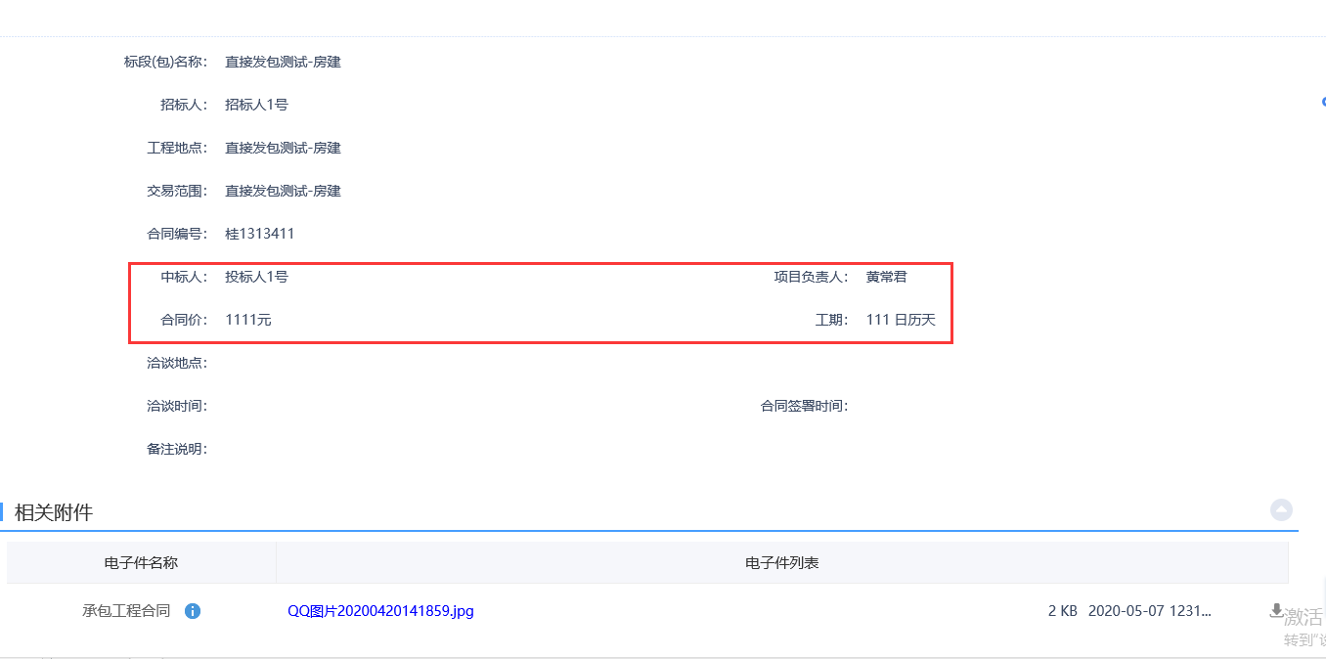The height and width of the screenshot is (659, 1326).
Task: Collapse the 相关附件 section
Action: (1281, 509)
